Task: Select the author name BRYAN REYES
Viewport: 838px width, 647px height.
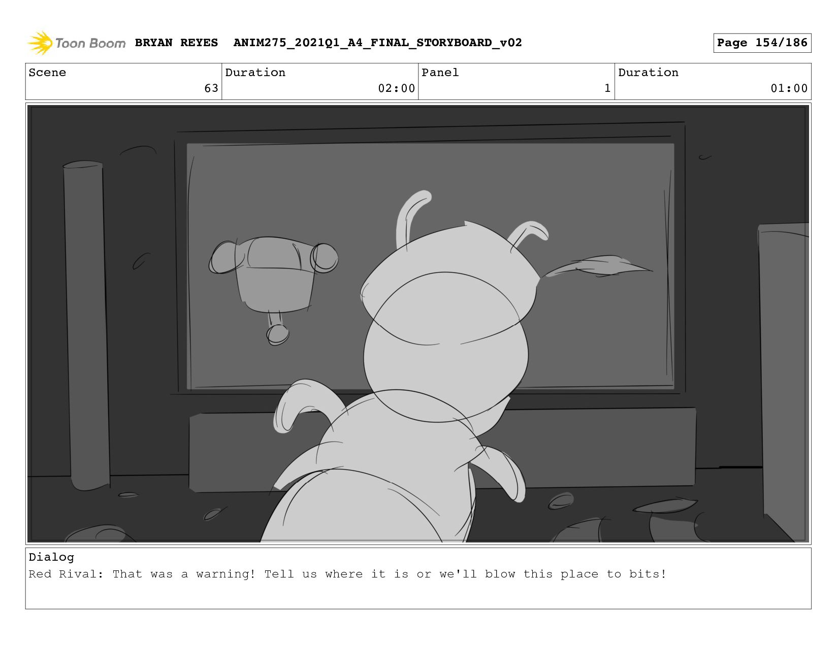Action: [x=176, y=43]
